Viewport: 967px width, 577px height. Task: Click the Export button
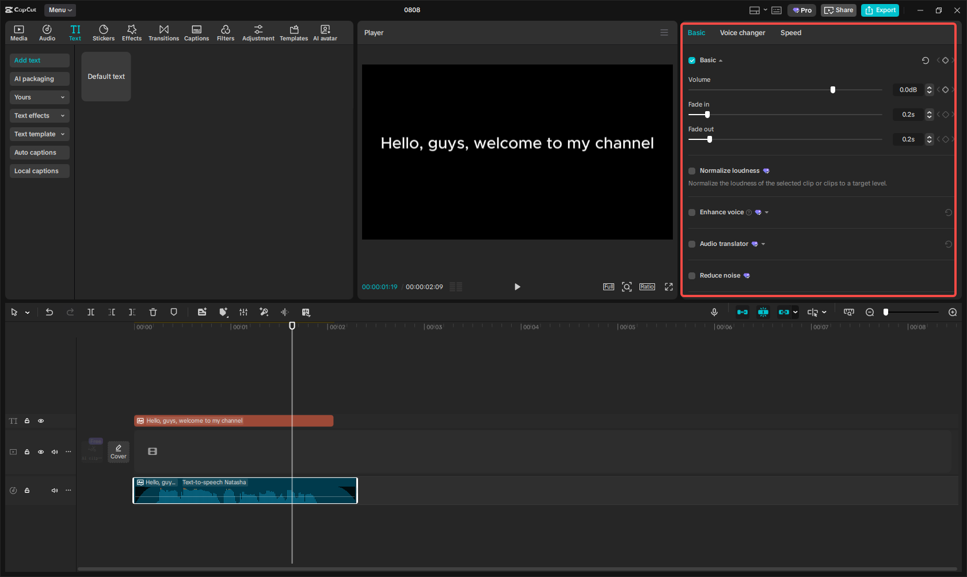[880, 10]
